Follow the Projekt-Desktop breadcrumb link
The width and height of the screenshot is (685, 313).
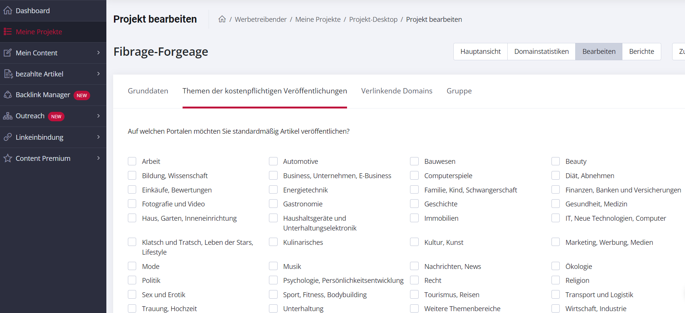tap(373, 19)
